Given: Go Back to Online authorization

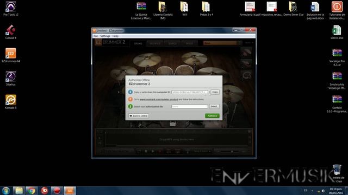Looking at the screenshot, I should coord(139,116).
